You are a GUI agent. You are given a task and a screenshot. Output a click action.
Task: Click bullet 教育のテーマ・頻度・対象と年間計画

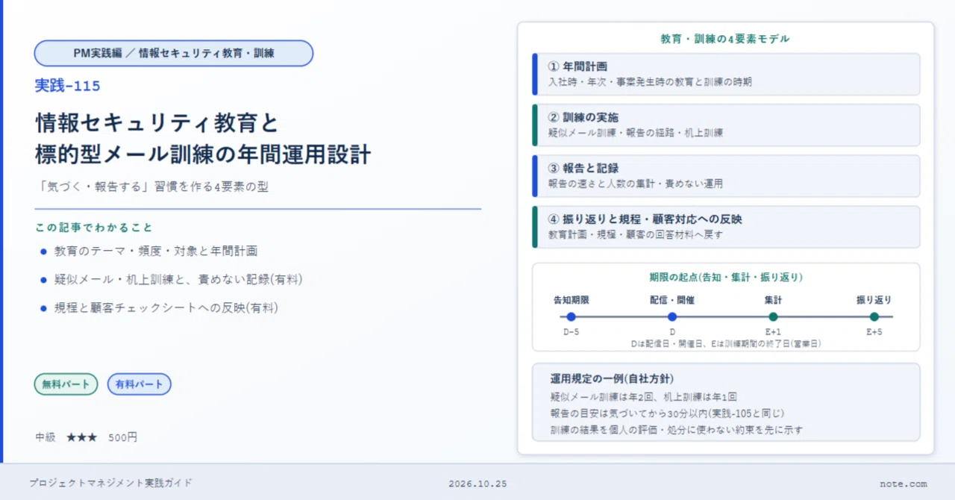click(156, 251)
